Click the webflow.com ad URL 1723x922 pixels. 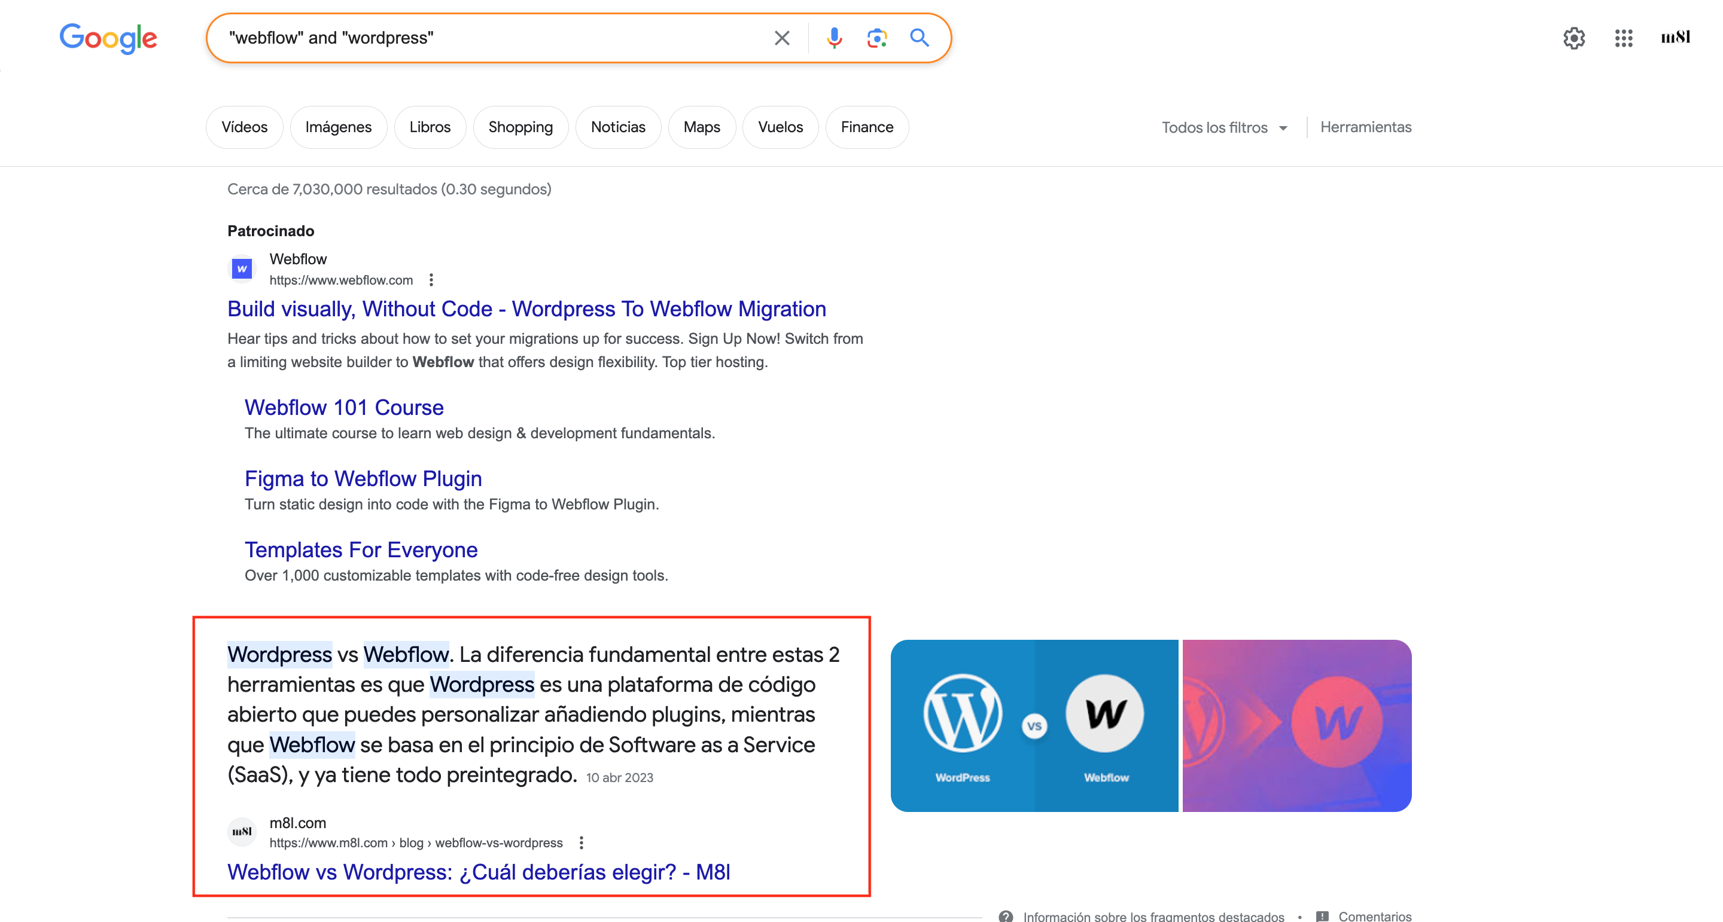[x=341, y=280]
